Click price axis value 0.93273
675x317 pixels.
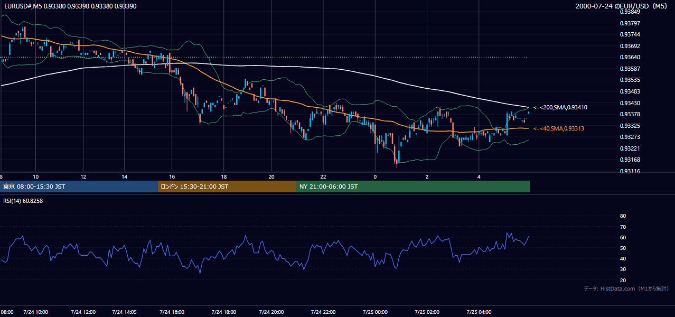point(630,137)
